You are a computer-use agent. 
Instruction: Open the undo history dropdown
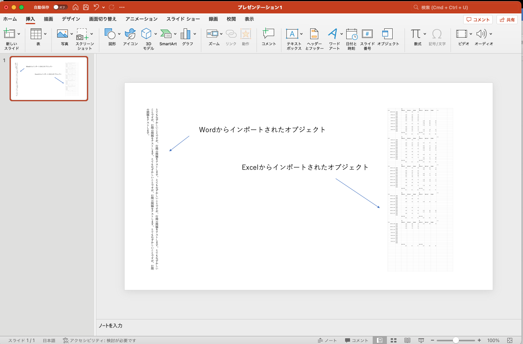click(104, 7)
